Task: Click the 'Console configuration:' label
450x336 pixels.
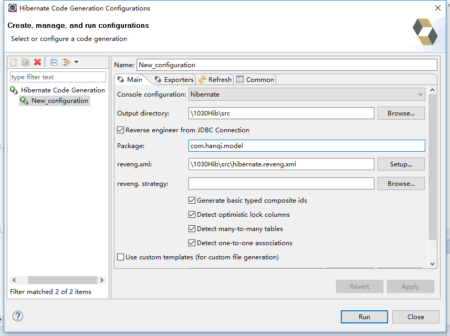Action: 151,94
